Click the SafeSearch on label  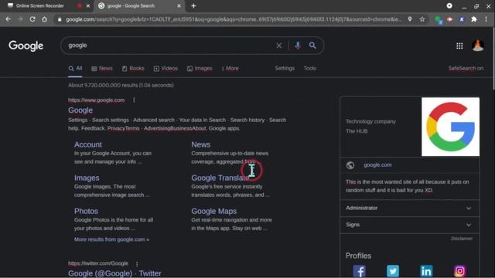(x=466, y=69)
